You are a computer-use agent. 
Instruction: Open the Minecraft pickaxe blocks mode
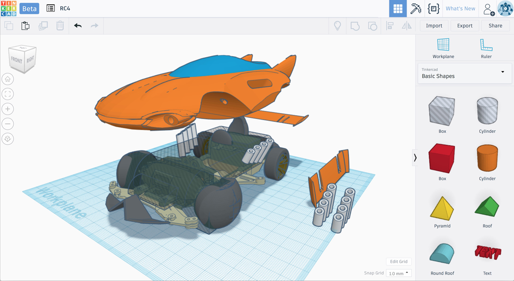pyautogui.click(x=415, y=9)
